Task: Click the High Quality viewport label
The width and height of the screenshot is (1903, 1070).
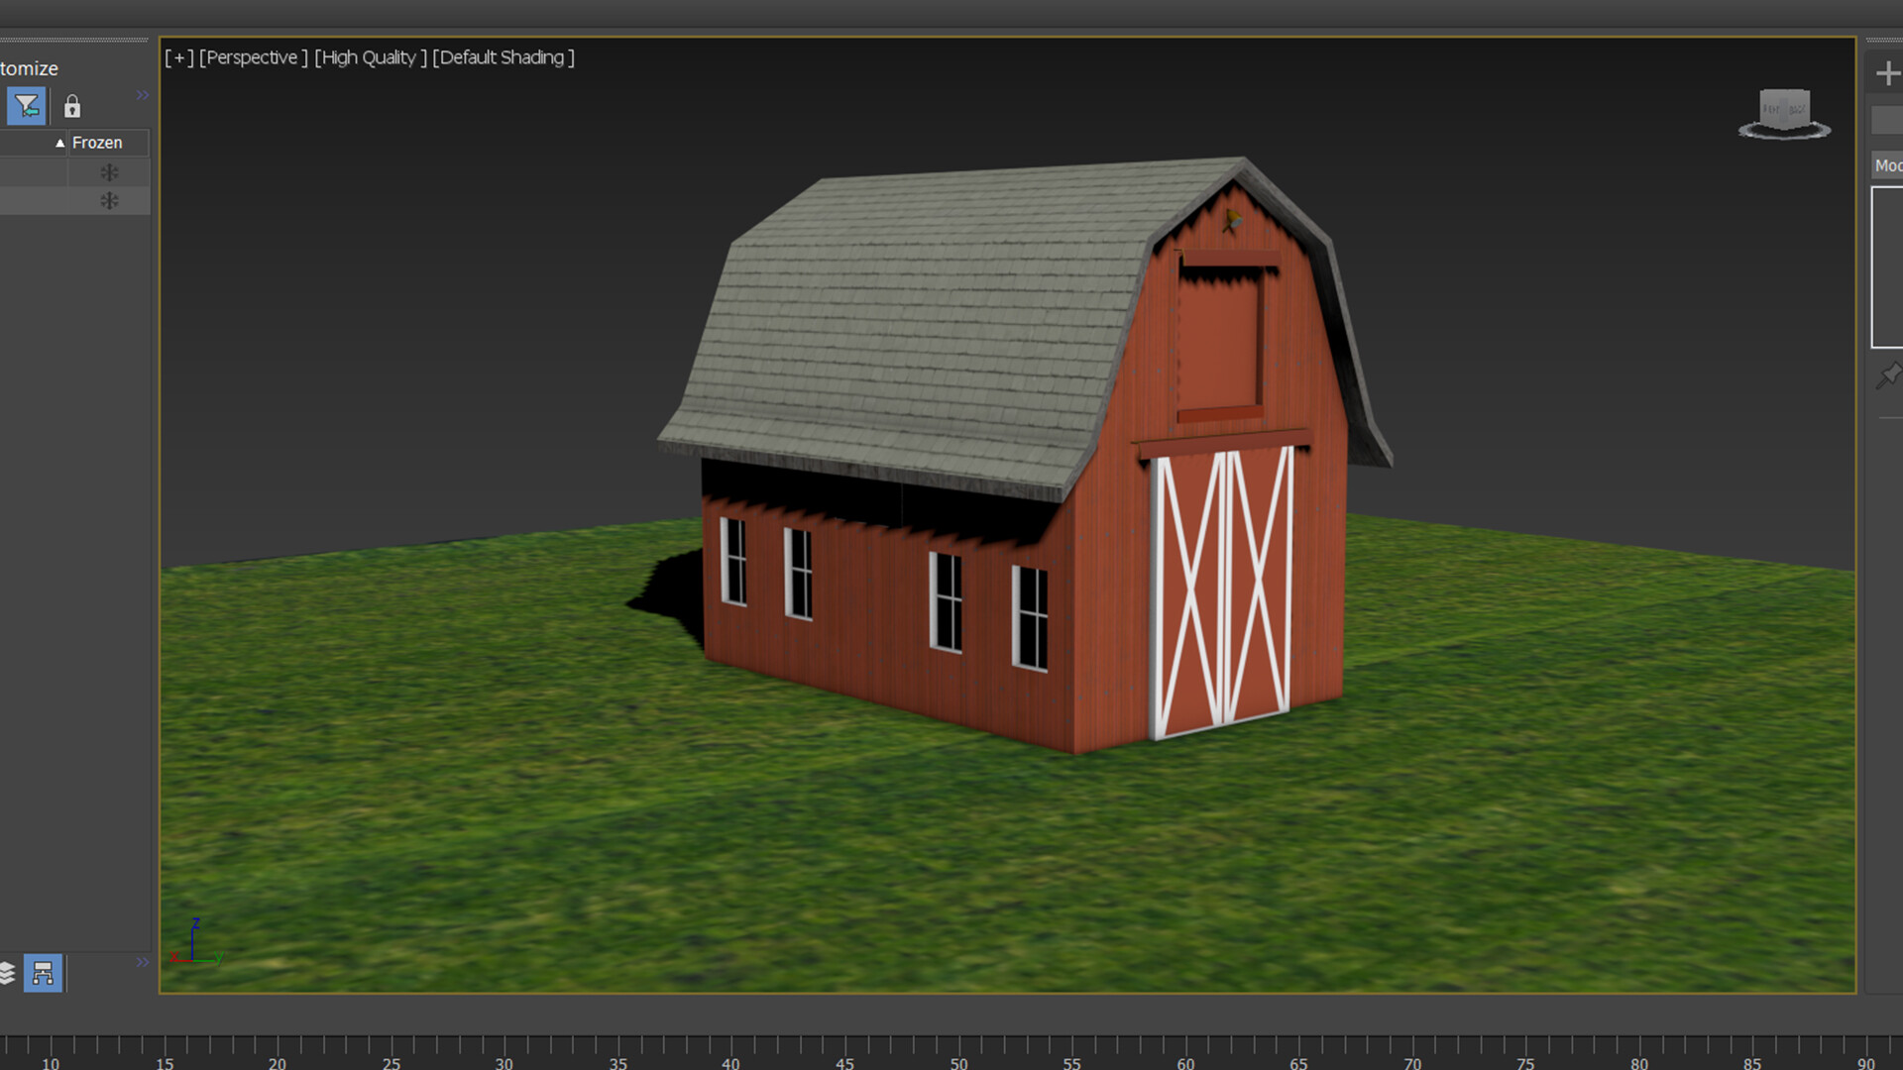Action: point(368,57)
